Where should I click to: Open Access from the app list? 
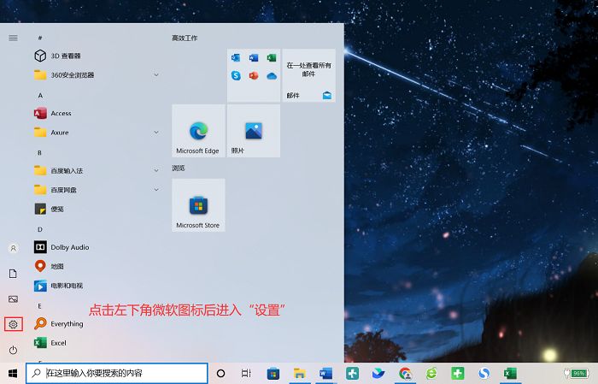click(96, 114)
